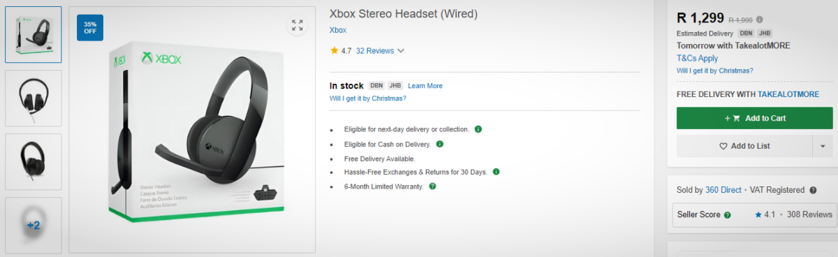Screen dimensions: 838x257
Task: Click info icon beside Cash on Delivery
Action: (440, 144)
